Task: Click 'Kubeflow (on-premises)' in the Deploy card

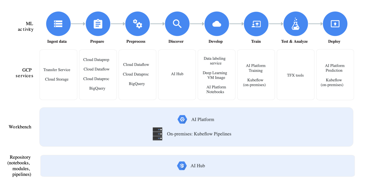Action: coord(332,82)
